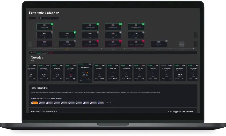
Task: Click red badge on rightmost red-bordered weekly card
Action: click(143, 41)
